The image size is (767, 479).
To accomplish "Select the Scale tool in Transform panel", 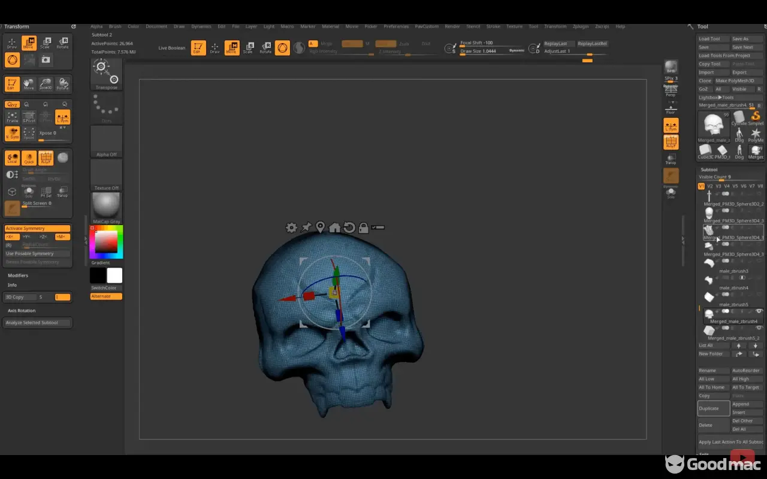I will (x=46, y=43).
